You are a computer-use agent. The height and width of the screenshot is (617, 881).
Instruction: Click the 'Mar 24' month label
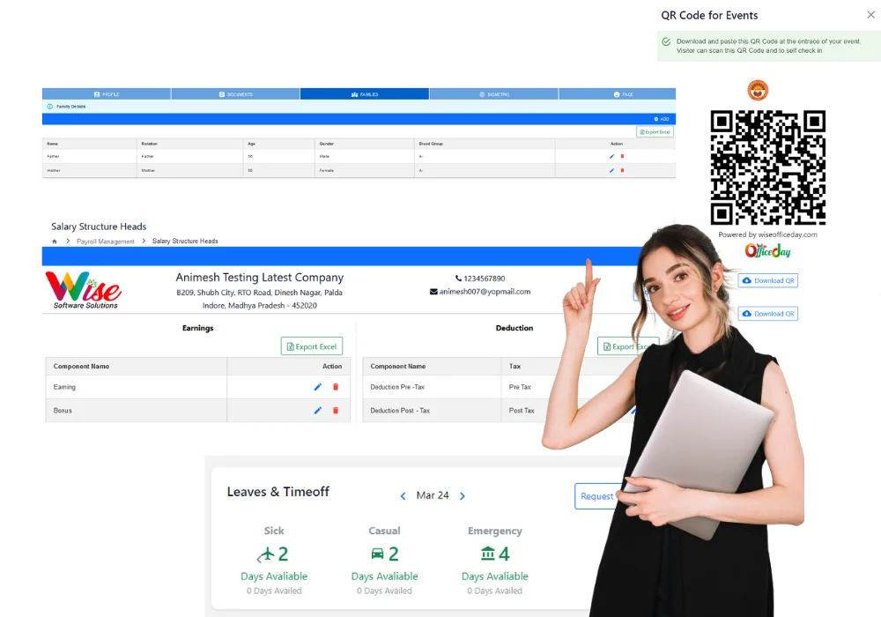pos(433,495)
